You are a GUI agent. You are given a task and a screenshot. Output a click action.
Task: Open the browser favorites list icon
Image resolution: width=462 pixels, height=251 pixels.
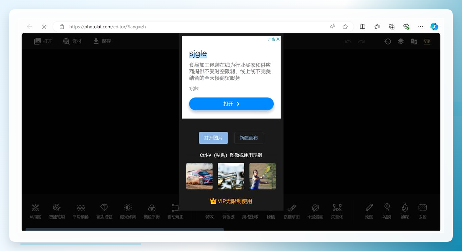(x=377, y=26)
